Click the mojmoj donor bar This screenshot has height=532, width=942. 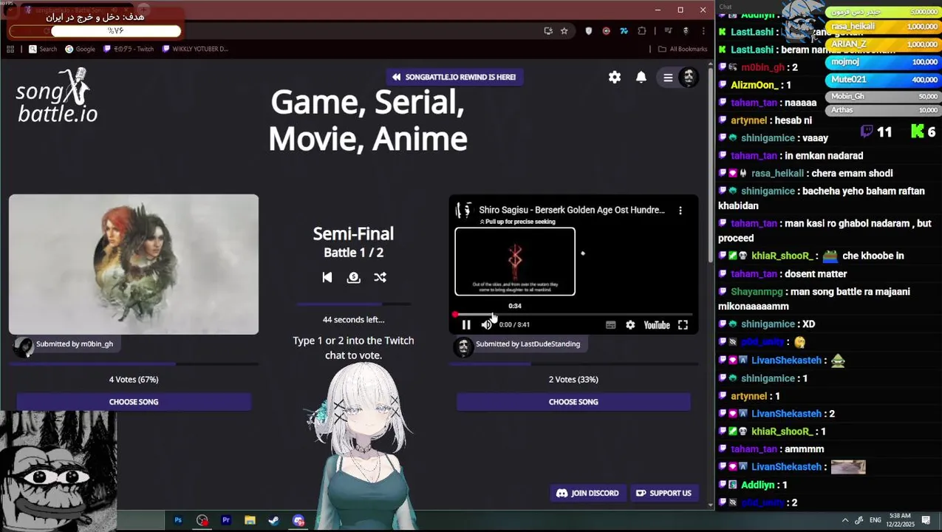coord(883,62)
